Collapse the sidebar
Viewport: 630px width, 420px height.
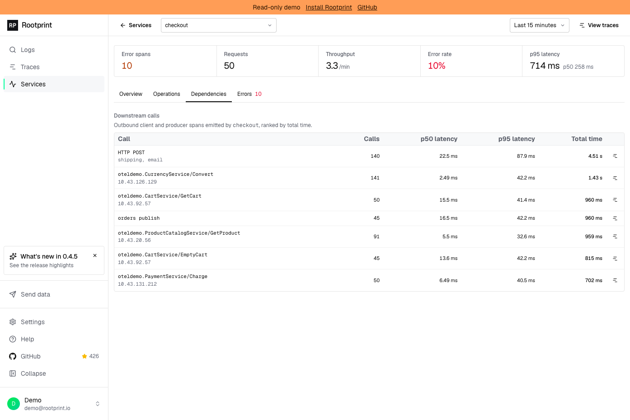54,373
